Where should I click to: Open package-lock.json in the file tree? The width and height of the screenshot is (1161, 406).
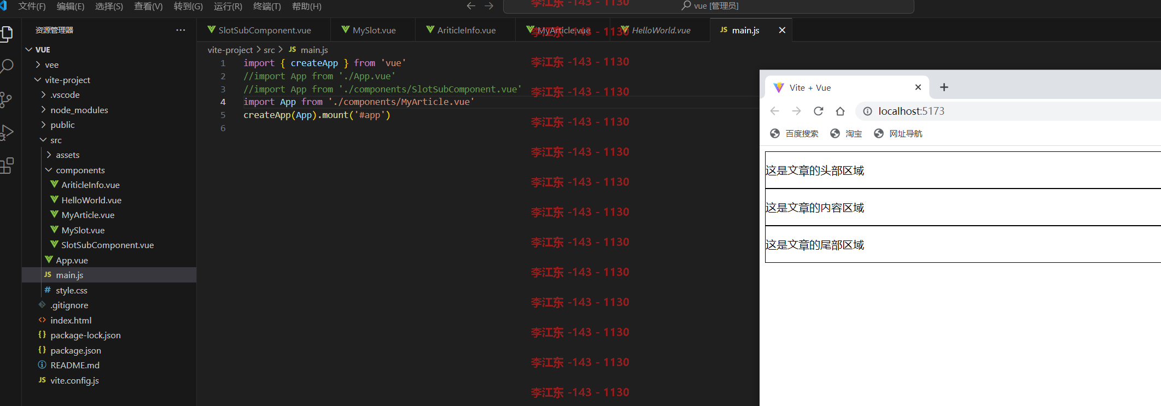(x=109, y=335)
